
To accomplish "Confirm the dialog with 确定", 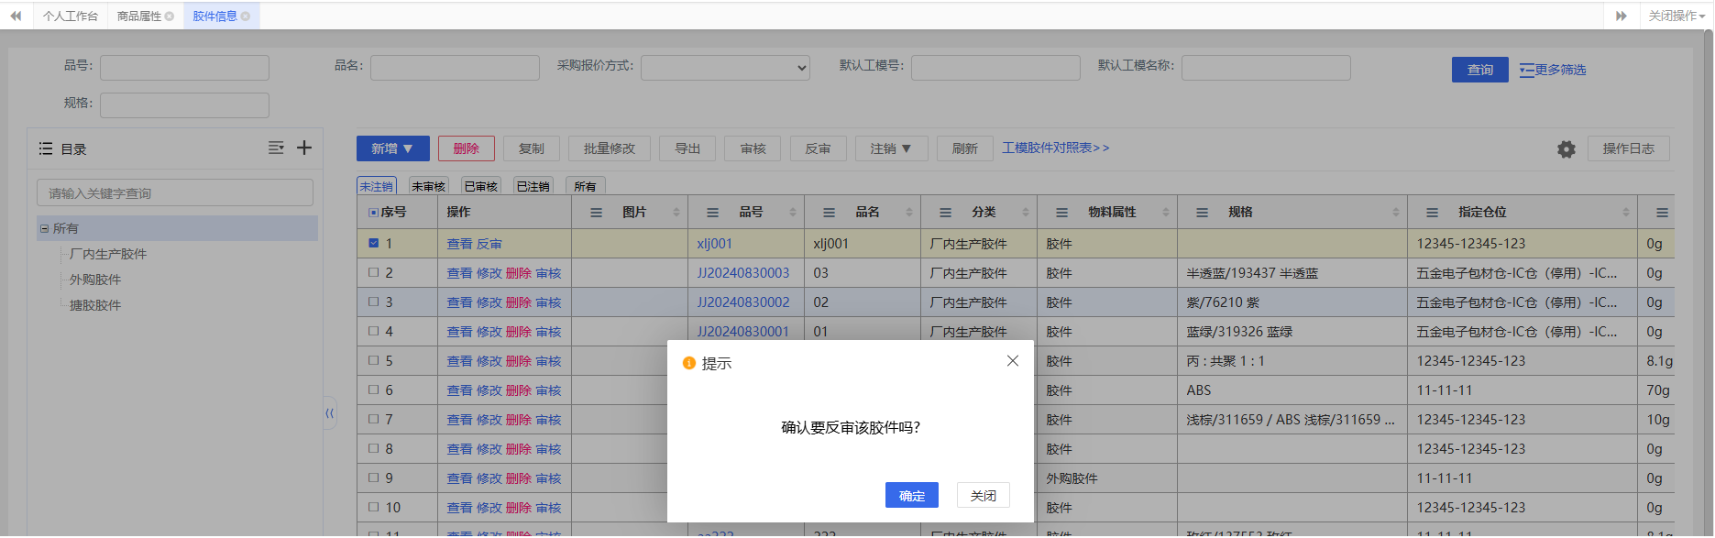I will tap(912, 496).
